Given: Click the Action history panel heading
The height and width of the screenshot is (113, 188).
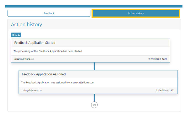Looking at the screenshot, I should pyautogui.click(x=27, y=25).
